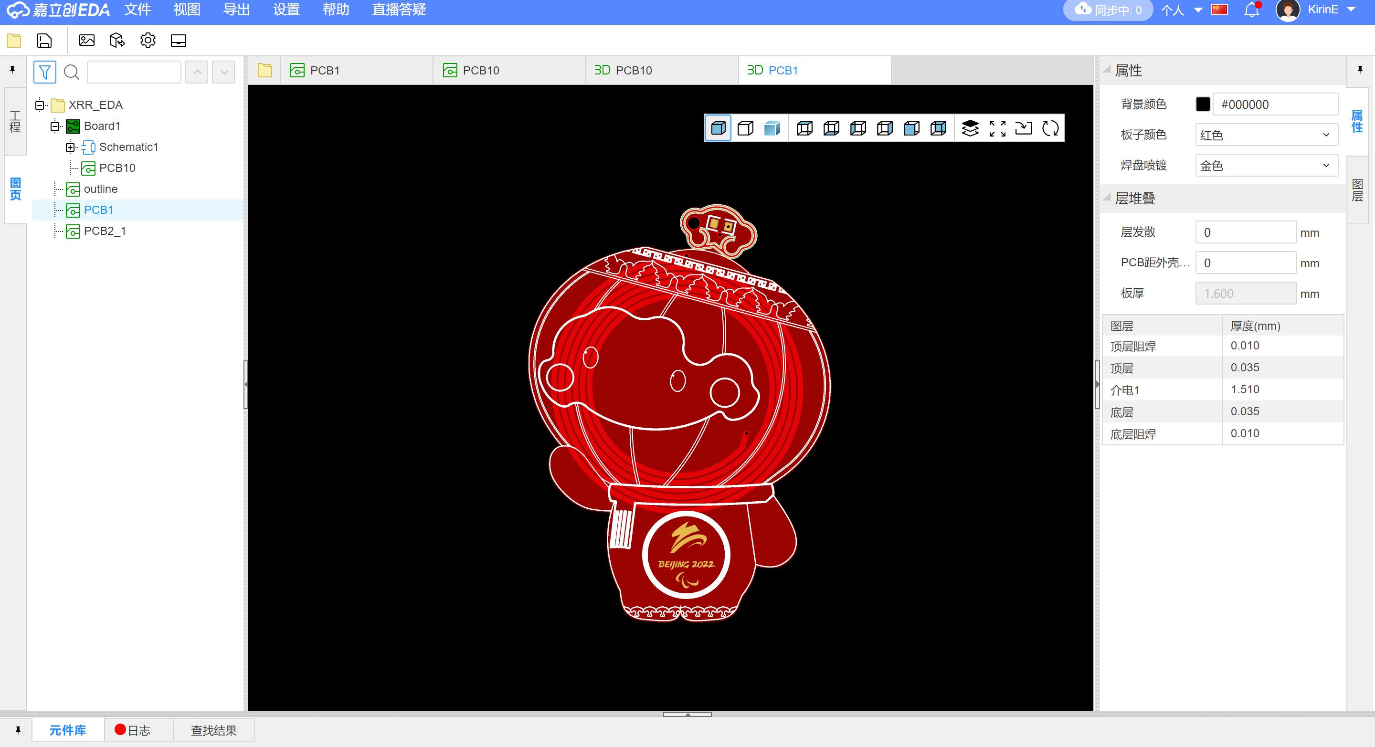The width and height of the screenshot is (1375, 747).
Task: Select the solid shaded 3D view mode
Action: 718,128
